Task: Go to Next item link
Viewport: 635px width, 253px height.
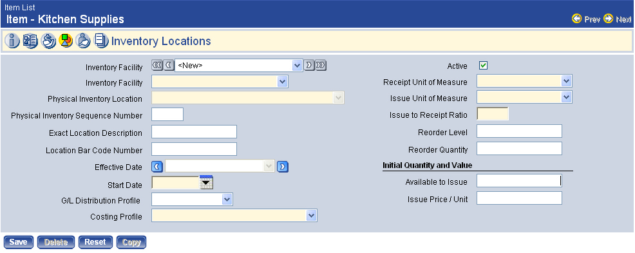Action: point(617,19)
